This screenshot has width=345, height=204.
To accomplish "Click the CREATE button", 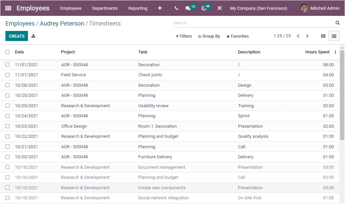I will (x=17, y=36).
